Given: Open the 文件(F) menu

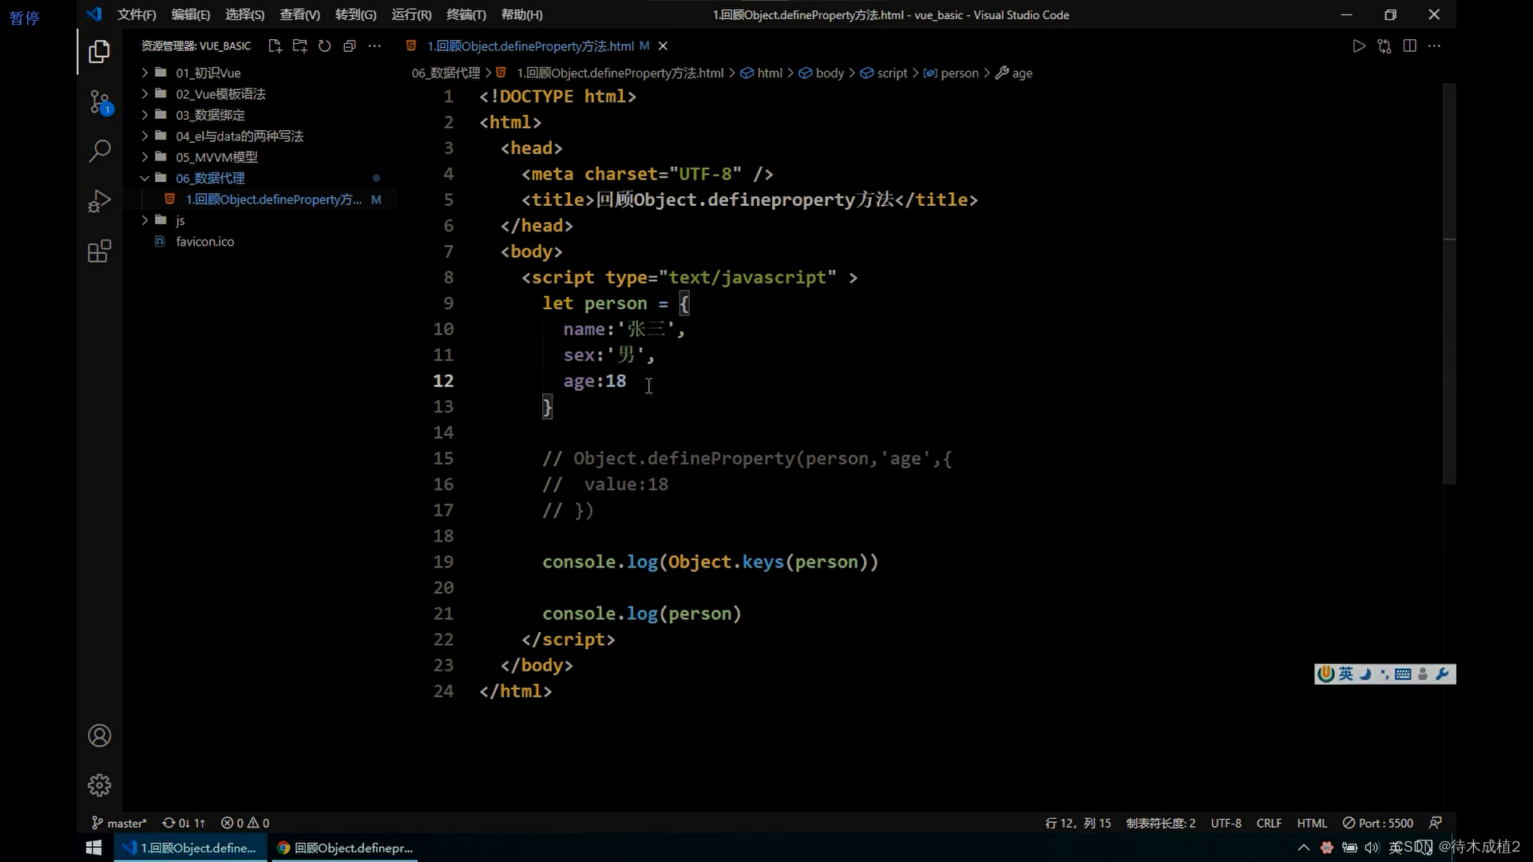Looking at the screenshot, I should (137, 14).
